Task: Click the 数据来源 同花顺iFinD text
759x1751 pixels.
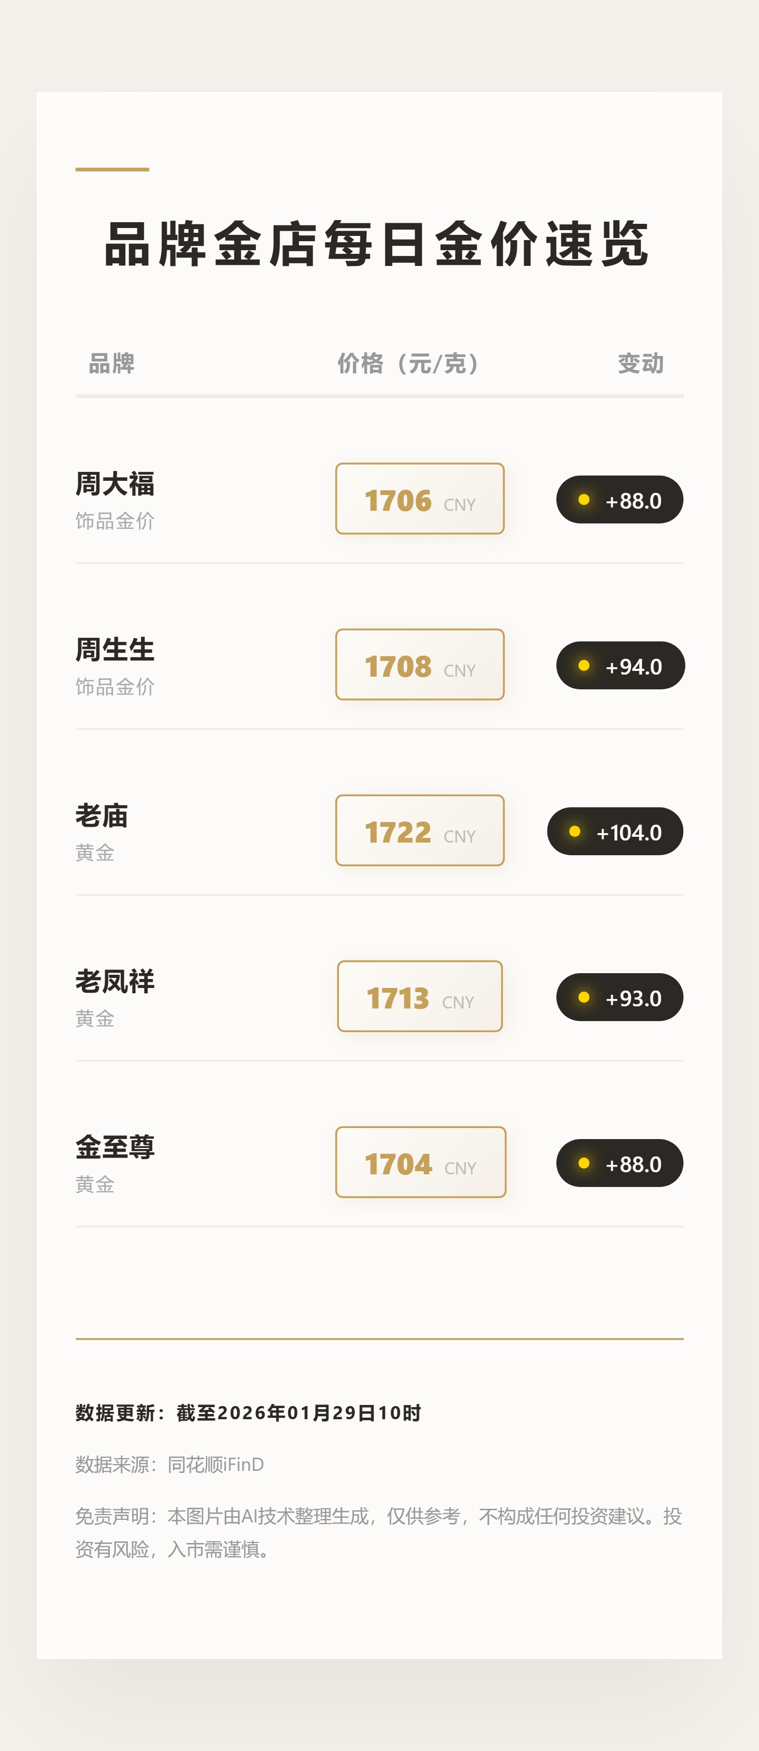Action: [170, 1464]
